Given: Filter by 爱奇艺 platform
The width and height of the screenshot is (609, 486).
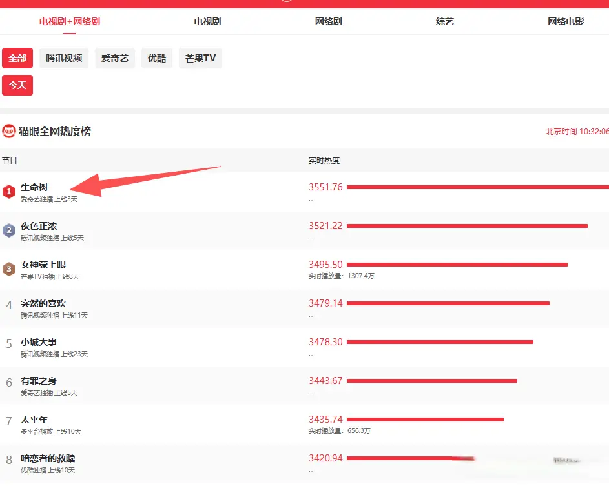Looking at the screenshot, I should (115, 58).
